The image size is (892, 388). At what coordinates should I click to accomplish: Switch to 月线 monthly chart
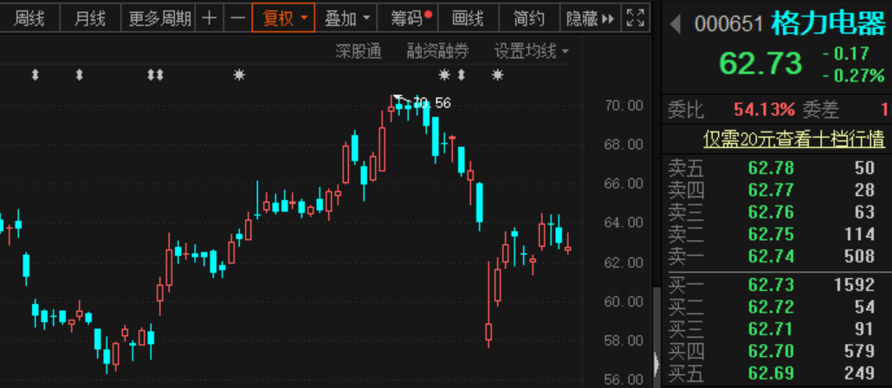click(x=90, y=18)
